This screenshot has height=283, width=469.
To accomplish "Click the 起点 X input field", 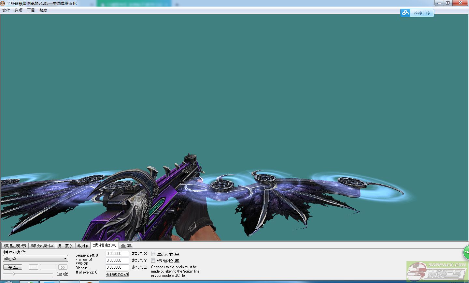I will pos(117,254).
